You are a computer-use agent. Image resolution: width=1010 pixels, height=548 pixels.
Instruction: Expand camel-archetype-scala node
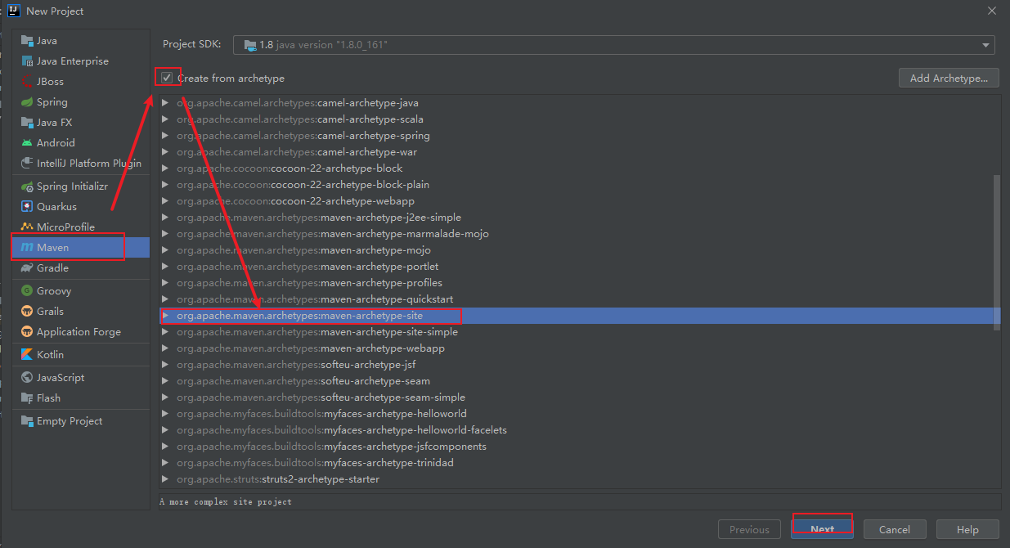point(165,119)
